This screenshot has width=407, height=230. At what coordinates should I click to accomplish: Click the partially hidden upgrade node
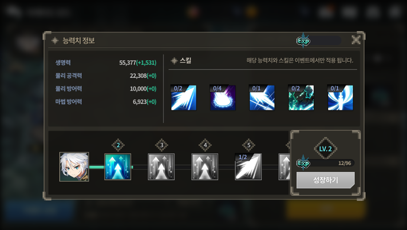click(284, 167)
